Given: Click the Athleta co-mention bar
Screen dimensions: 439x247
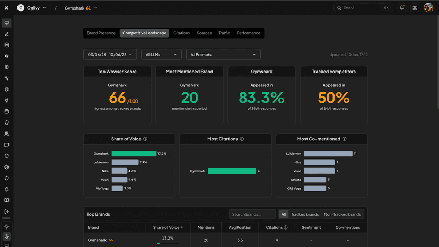Looking at the screenshot, I should 315,180.
